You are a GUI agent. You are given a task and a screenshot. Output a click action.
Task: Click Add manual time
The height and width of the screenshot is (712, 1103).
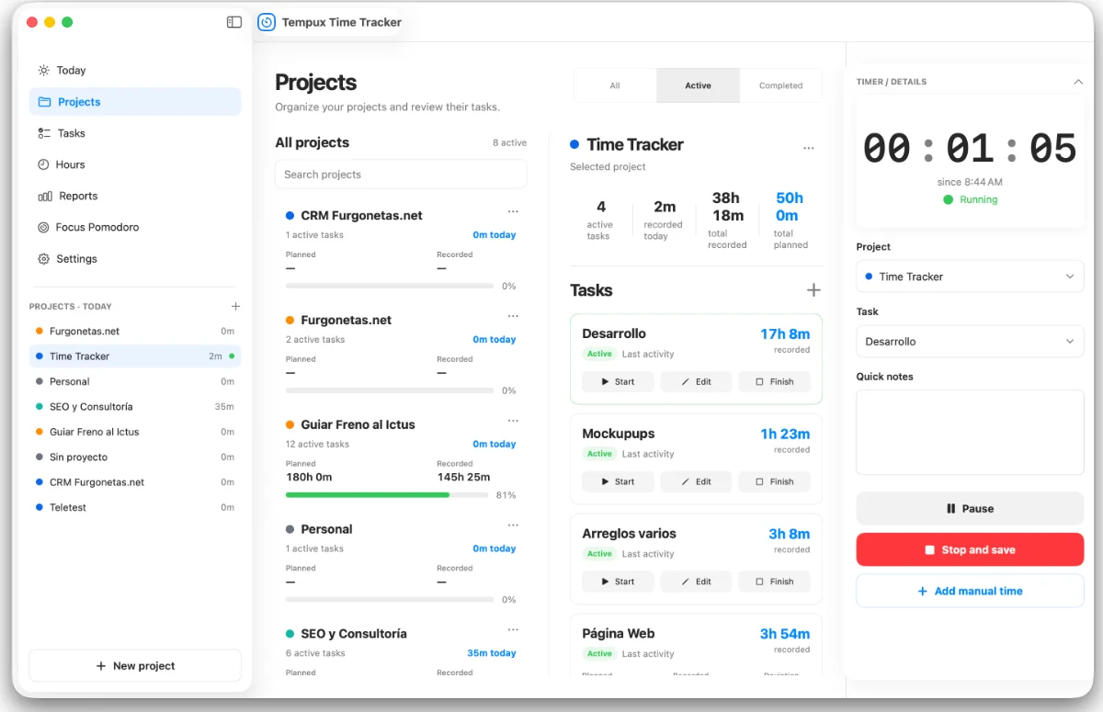(970, 592)
